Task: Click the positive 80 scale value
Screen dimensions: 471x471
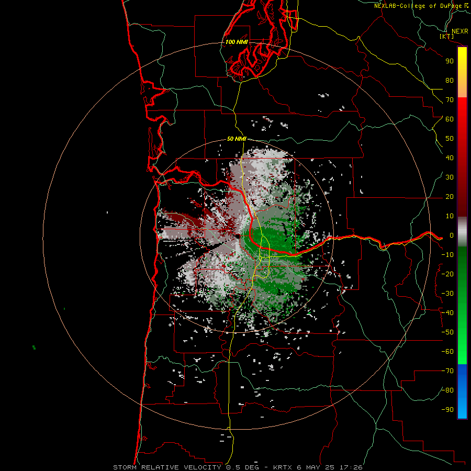Action: click(450, 80)
